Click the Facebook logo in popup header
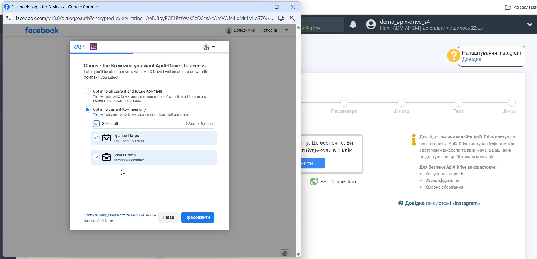Image resolution: width=537 pixels, height=259 pixels. click(x=42, y=30)
